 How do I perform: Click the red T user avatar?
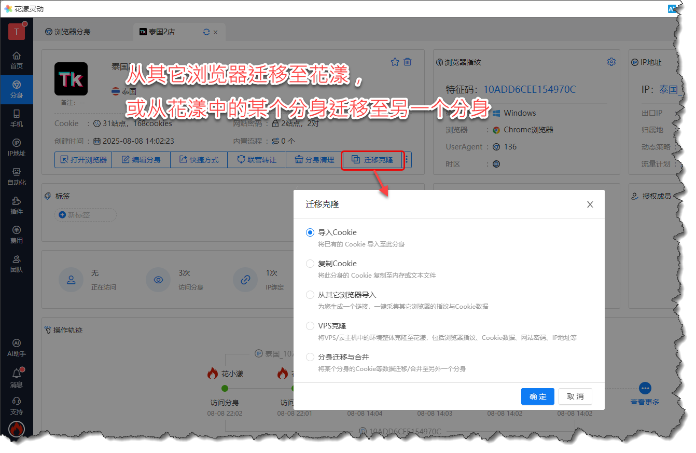[17, 32]
